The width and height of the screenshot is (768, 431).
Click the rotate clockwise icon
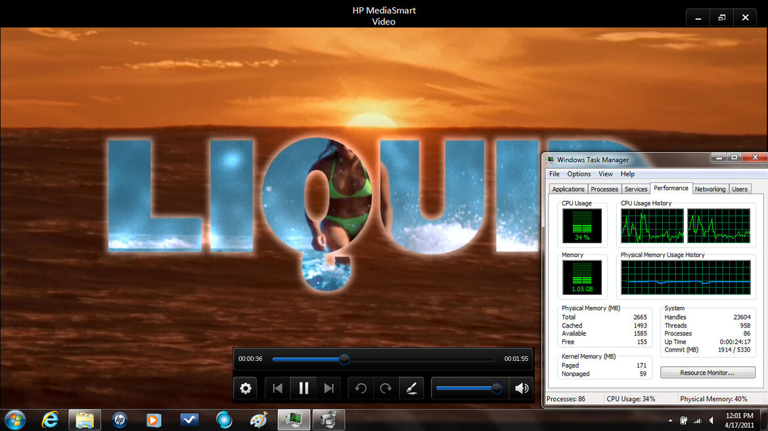pyautogui.click(x=386, y=388)
